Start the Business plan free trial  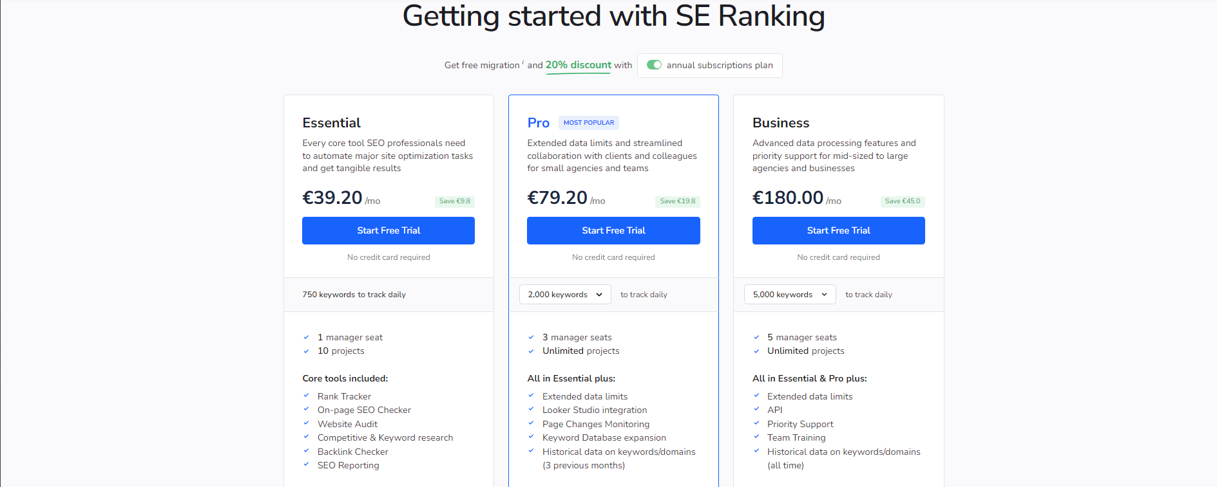click(838, 230)
